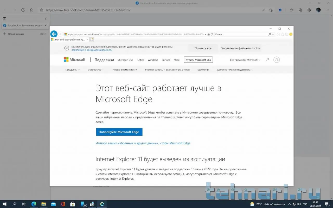Viewport: 333px width, 208px height.
Task: Reload the Facebook page in Edge
Action: [23, 10]
